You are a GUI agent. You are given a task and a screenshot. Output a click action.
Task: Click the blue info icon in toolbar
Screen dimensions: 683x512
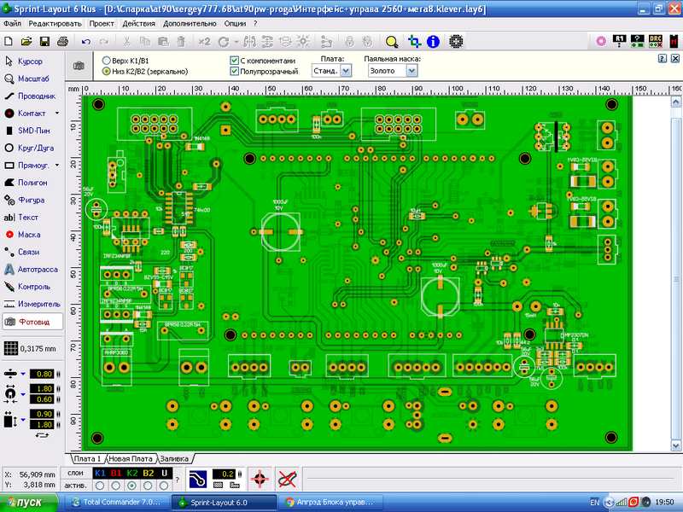[x=433, y=41]
